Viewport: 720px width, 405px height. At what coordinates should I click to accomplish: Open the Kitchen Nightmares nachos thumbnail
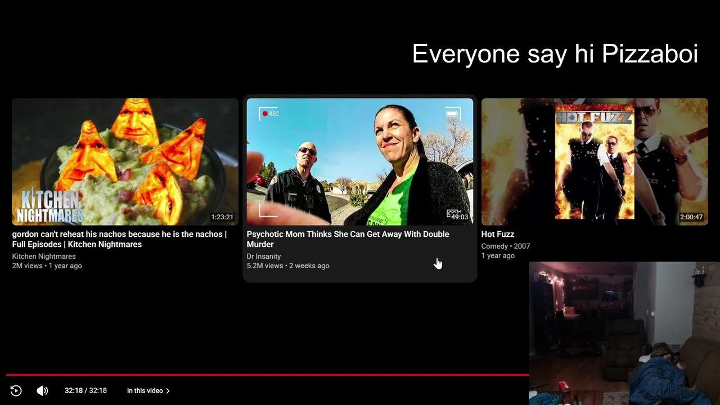(125, 161)
